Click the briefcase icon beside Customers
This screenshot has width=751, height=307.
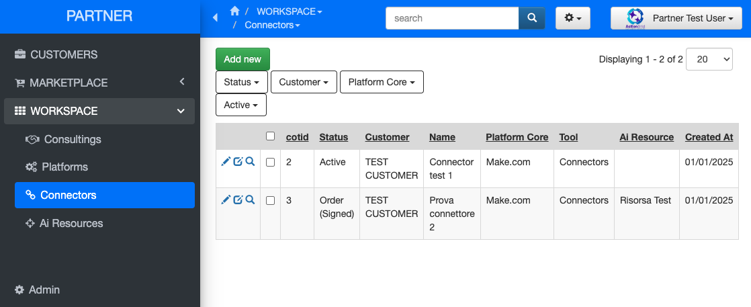tap(20, 54)
